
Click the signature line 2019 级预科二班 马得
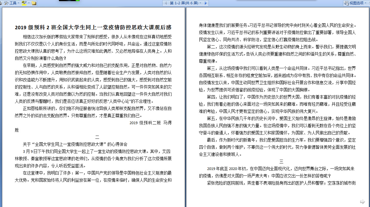point(150,123)
